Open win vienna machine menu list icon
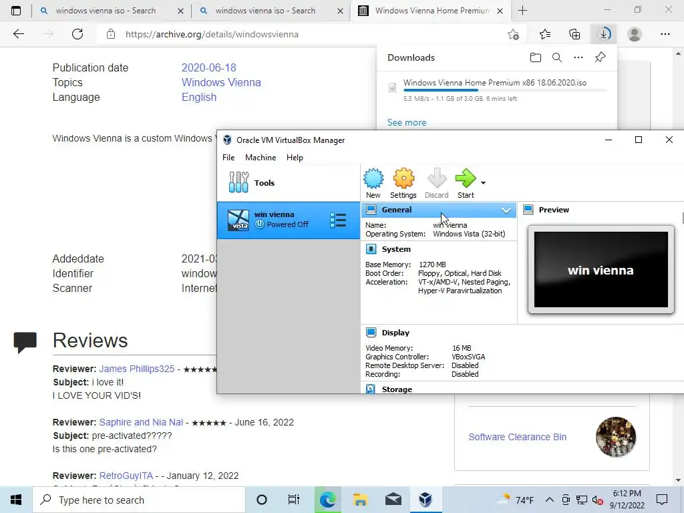 (338, 220)
